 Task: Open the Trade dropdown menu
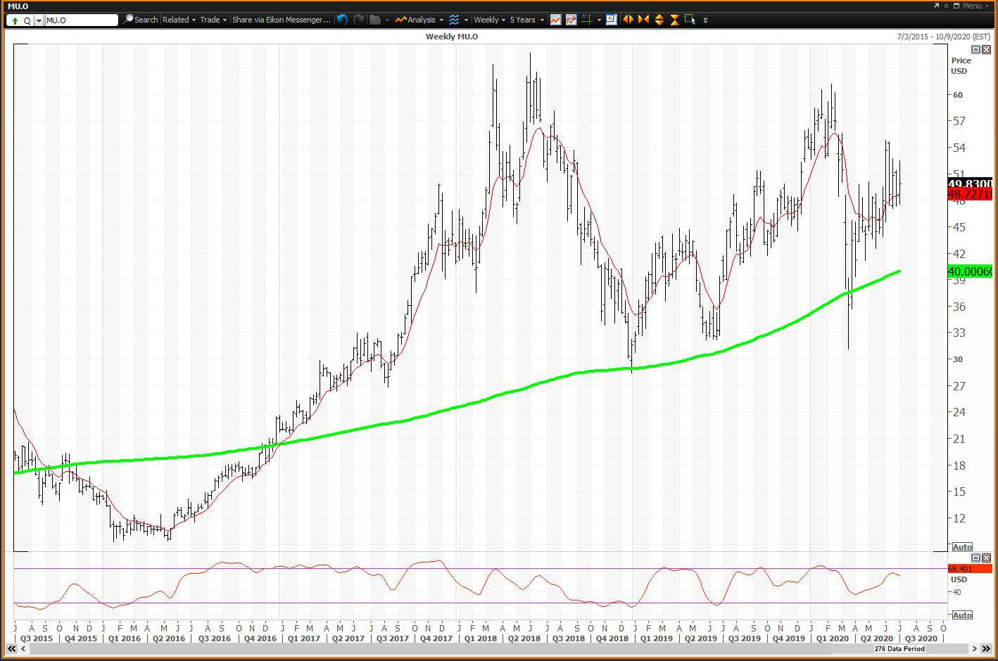[213, 20]
